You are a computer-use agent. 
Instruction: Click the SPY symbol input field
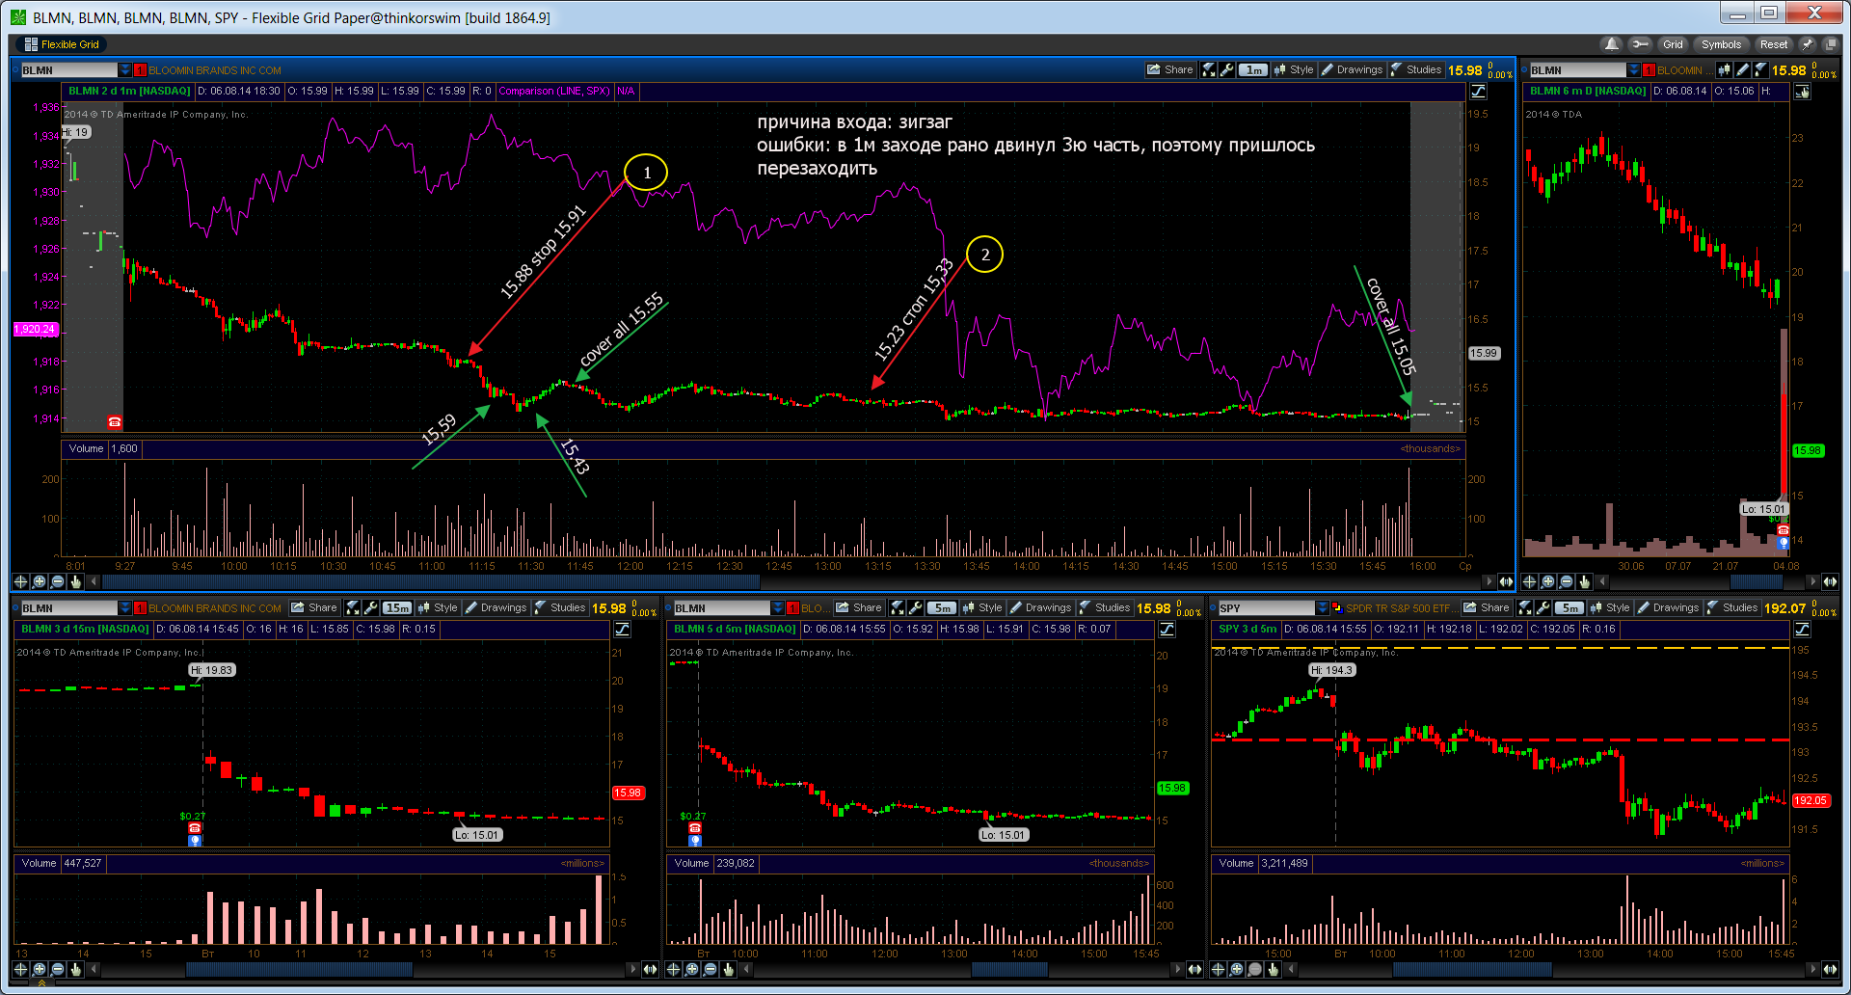[x=1266, y=607]
